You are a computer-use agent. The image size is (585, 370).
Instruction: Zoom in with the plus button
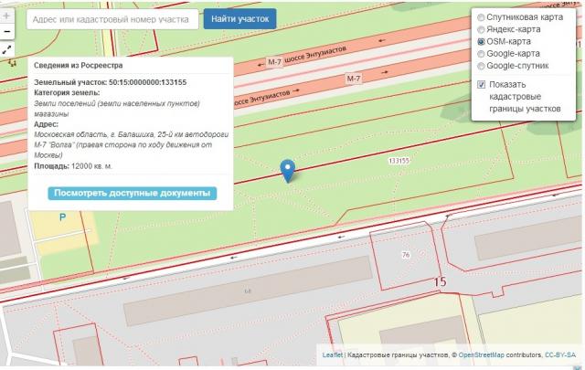pos(6,16)
